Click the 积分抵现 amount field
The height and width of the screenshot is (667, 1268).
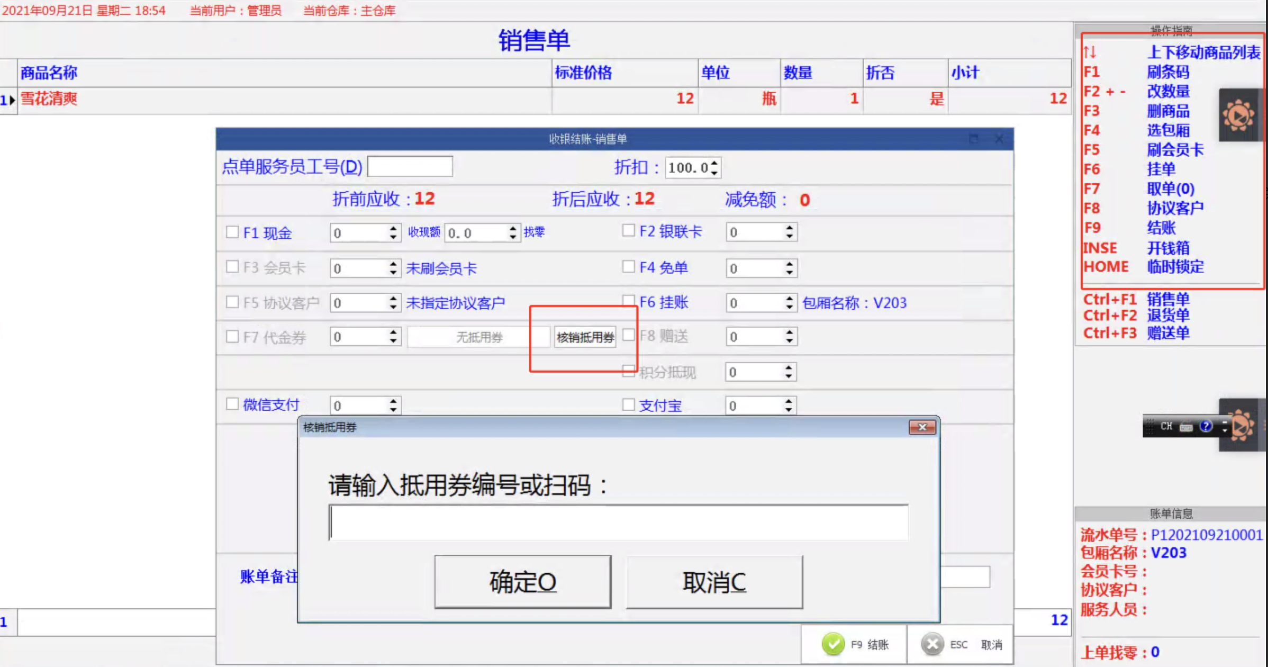click(760, 372)
